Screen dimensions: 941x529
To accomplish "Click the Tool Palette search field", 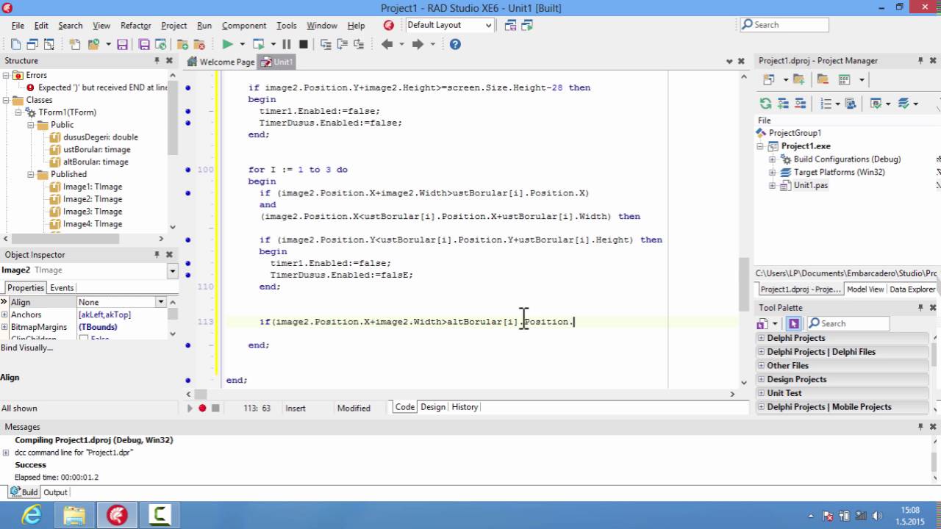I will tap(848, 323).
